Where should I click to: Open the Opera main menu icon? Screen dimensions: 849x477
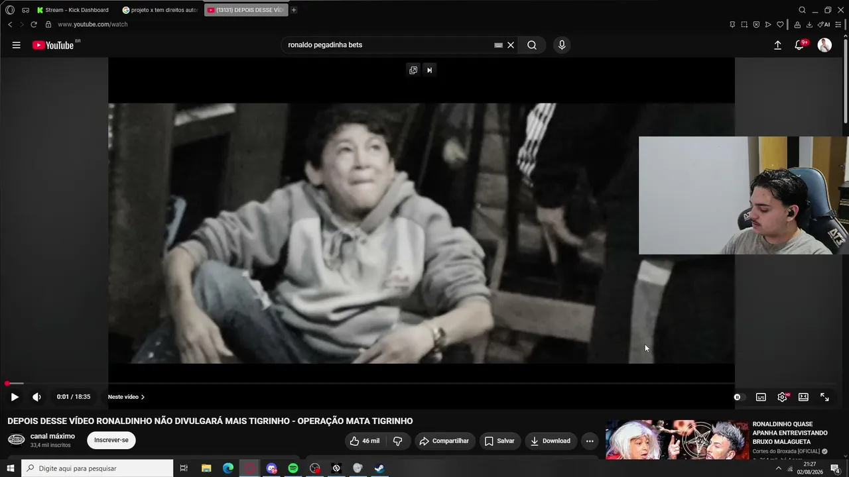coord(9,10)
